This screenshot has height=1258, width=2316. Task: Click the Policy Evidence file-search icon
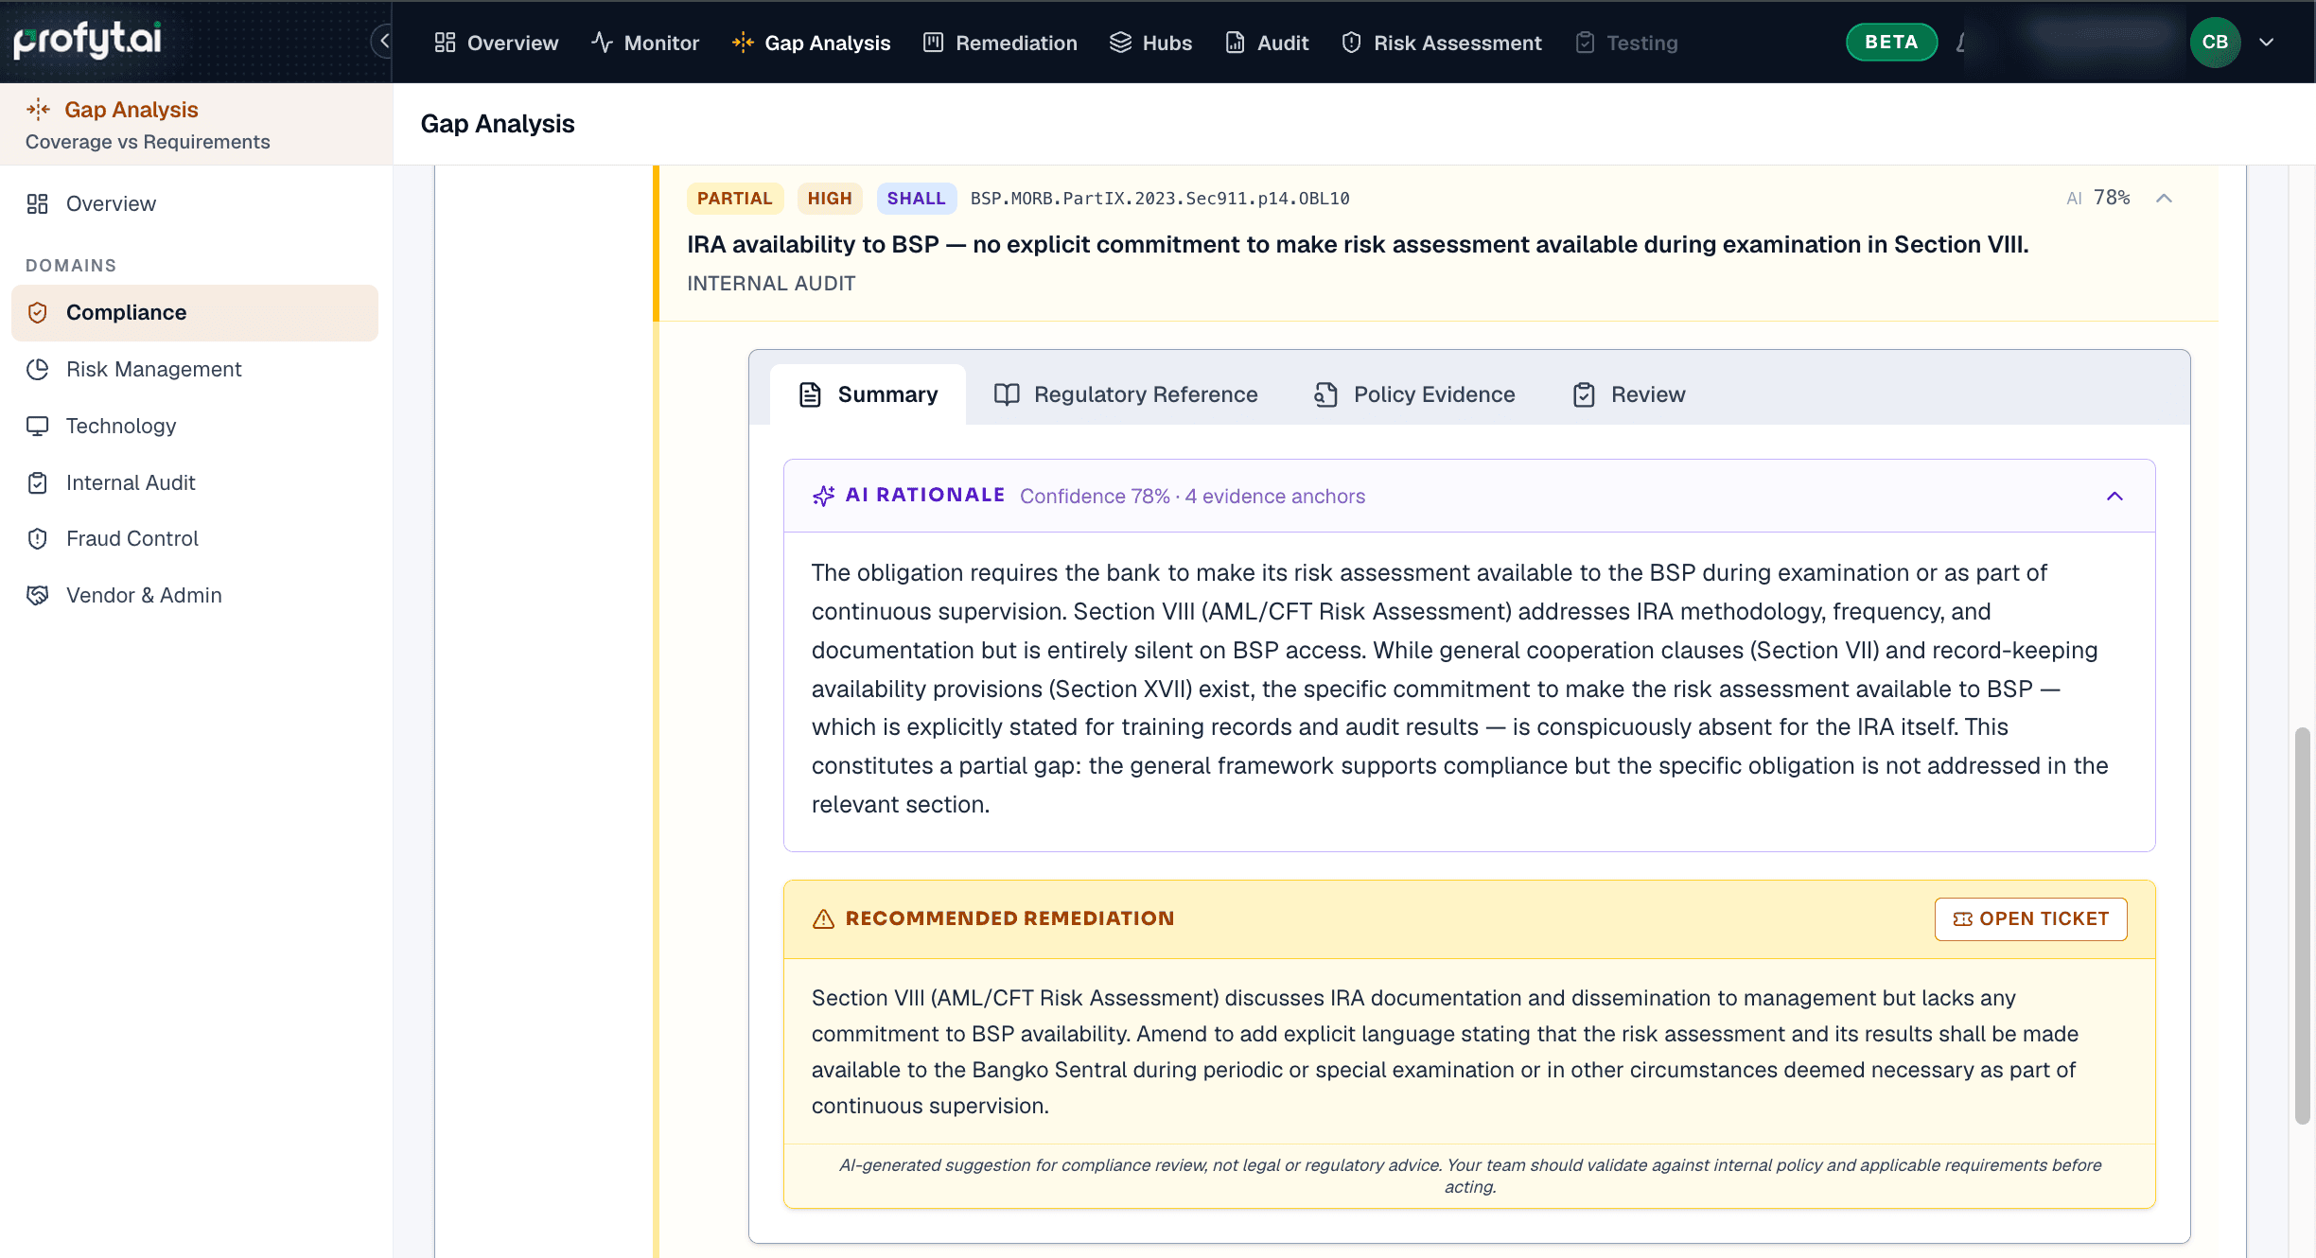click(1325, 394)
